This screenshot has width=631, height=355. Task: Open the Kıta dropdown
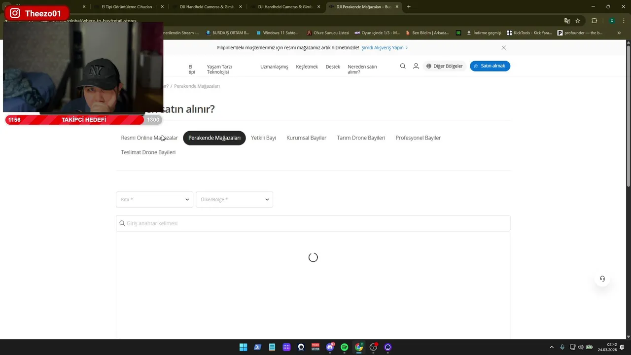[x=154, y=200]
